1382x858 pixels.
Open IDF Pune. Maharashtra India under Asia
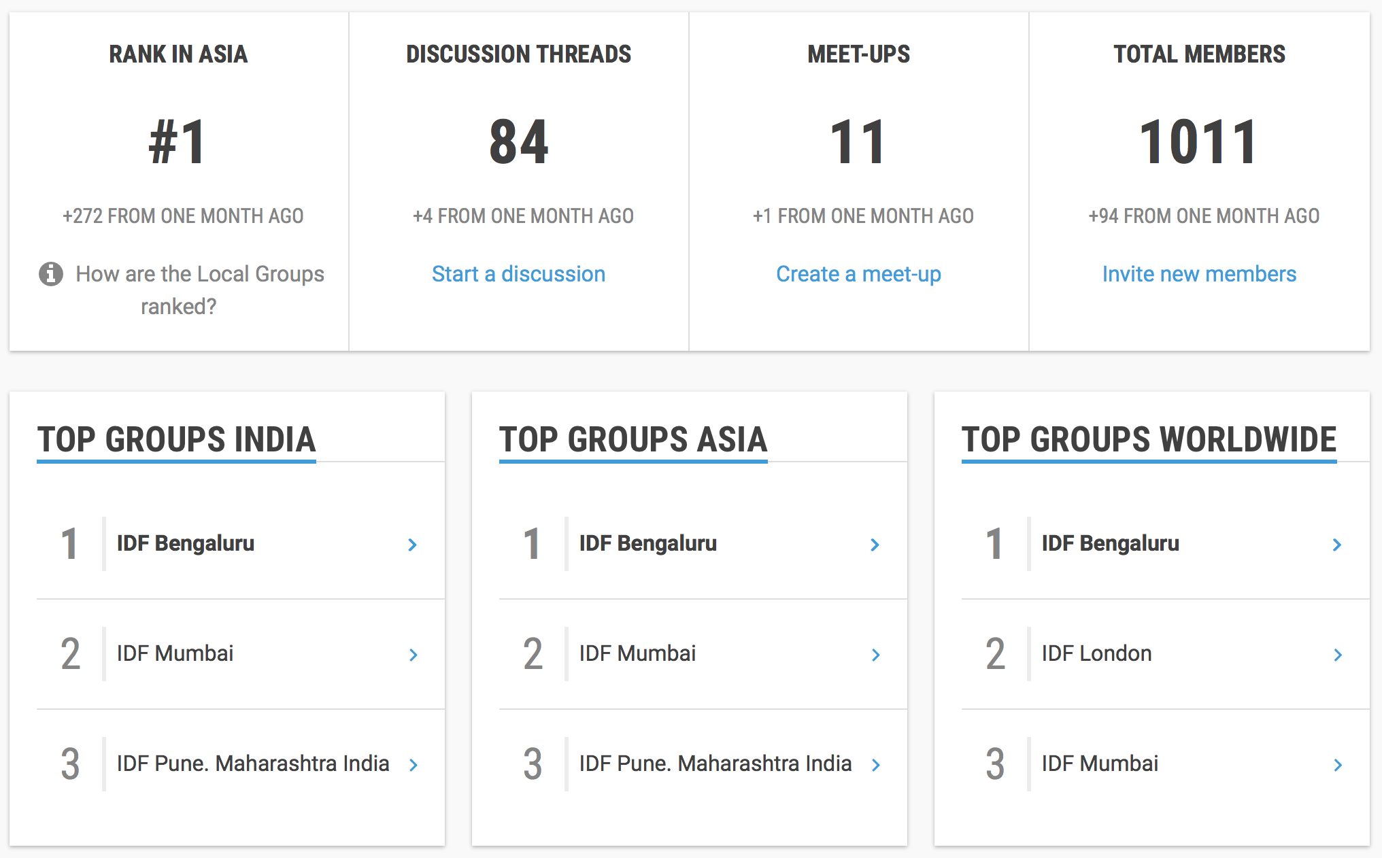click(x=715, y=763)
